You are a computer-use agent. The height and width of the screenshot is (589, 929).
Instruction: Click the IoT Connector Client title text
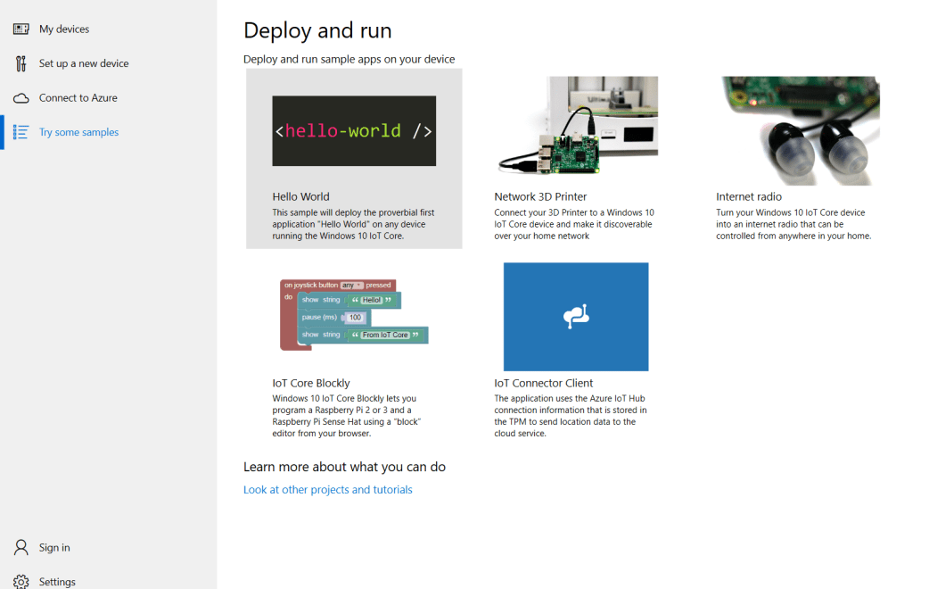545,383
